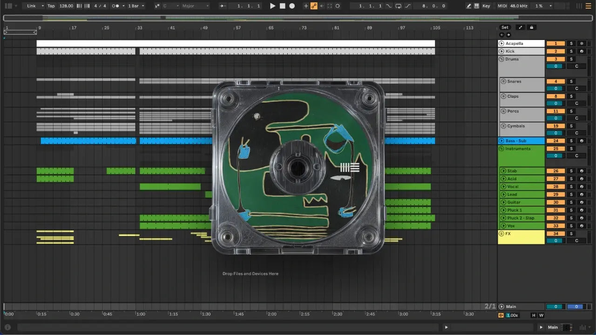Viewport: 596px width, 335px height.
Task: Toggle Automation Mode icon beside Set
Action: (521, 27)
